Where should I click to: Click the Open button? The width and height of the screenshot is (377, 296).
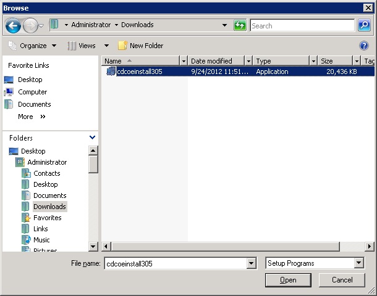coord(288,280)
